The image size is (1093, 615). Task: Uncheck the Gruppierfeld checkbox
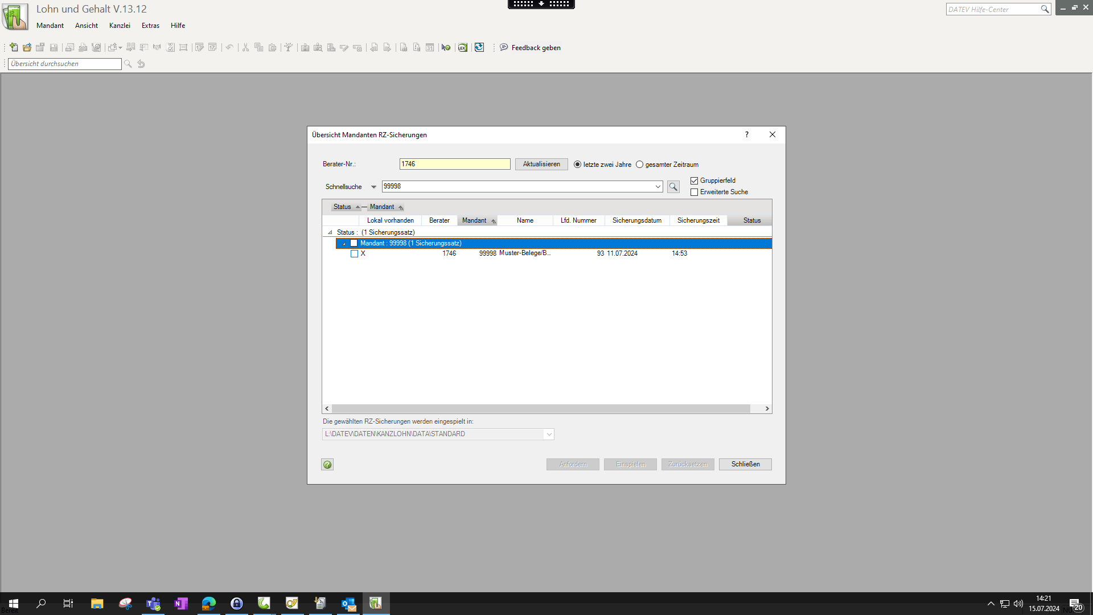[x=694, y=181]
